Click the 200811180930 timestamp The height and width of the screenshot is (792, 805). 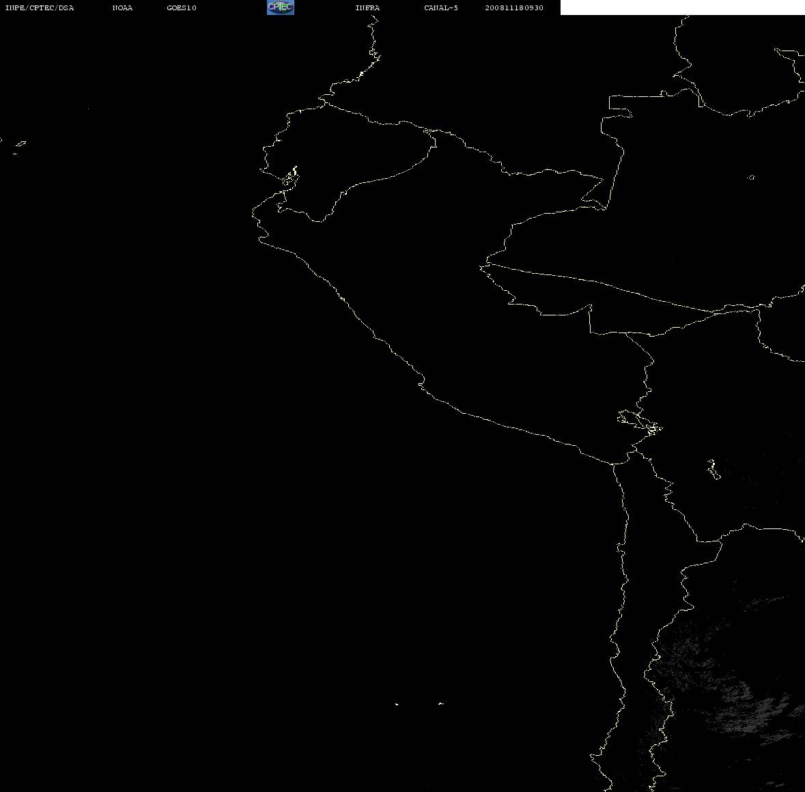514,8
